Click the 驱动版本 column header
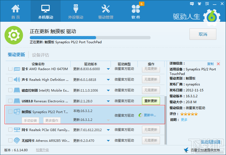 91,64
